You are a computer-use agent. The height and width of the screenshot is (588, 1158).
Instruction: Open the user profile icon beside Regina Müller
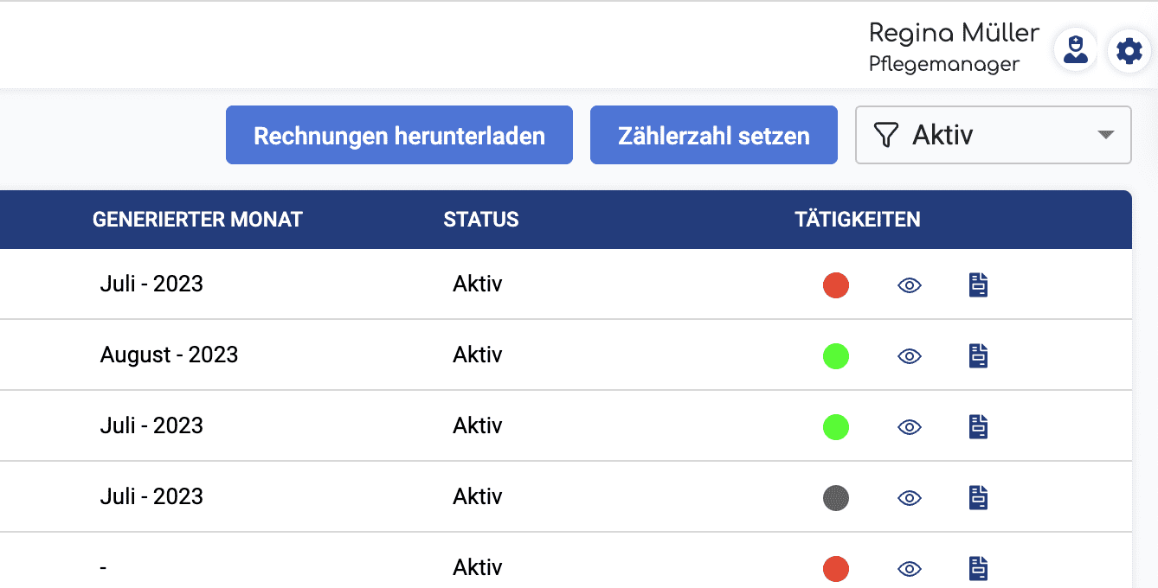pyautogui.click(x=1076, y=50)
